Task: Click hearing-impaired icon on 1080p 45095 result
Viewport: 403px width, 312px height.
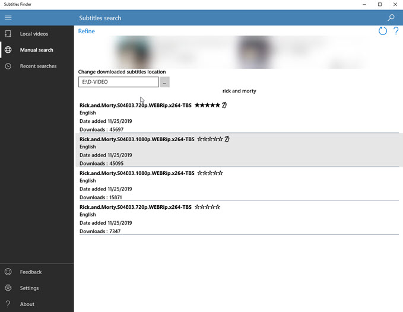Action: (227, 139)
